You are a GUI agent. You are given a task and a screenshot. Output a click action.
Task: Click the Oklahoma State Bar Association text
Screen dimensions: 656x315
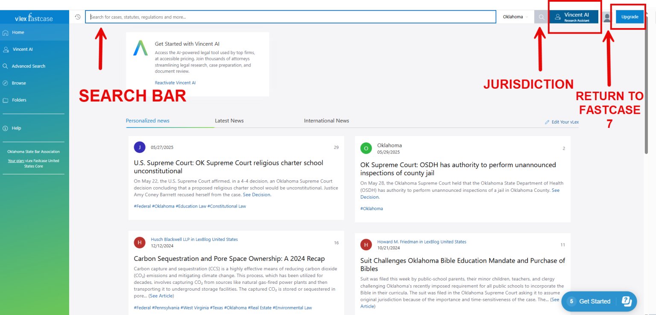click(x=34, y=152)
